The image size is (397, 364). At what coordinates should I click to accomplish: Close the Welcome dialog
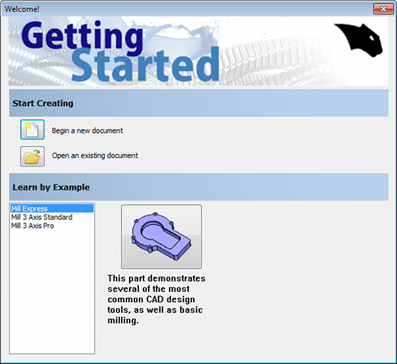383,9
